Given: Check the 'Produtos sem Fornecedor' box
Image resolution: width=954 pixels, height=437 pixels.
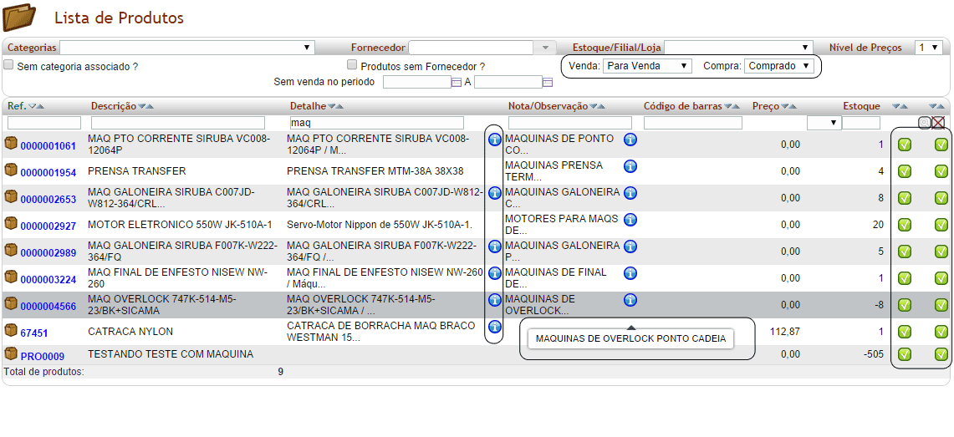Looking at the screenshot, I should point(352,65).
